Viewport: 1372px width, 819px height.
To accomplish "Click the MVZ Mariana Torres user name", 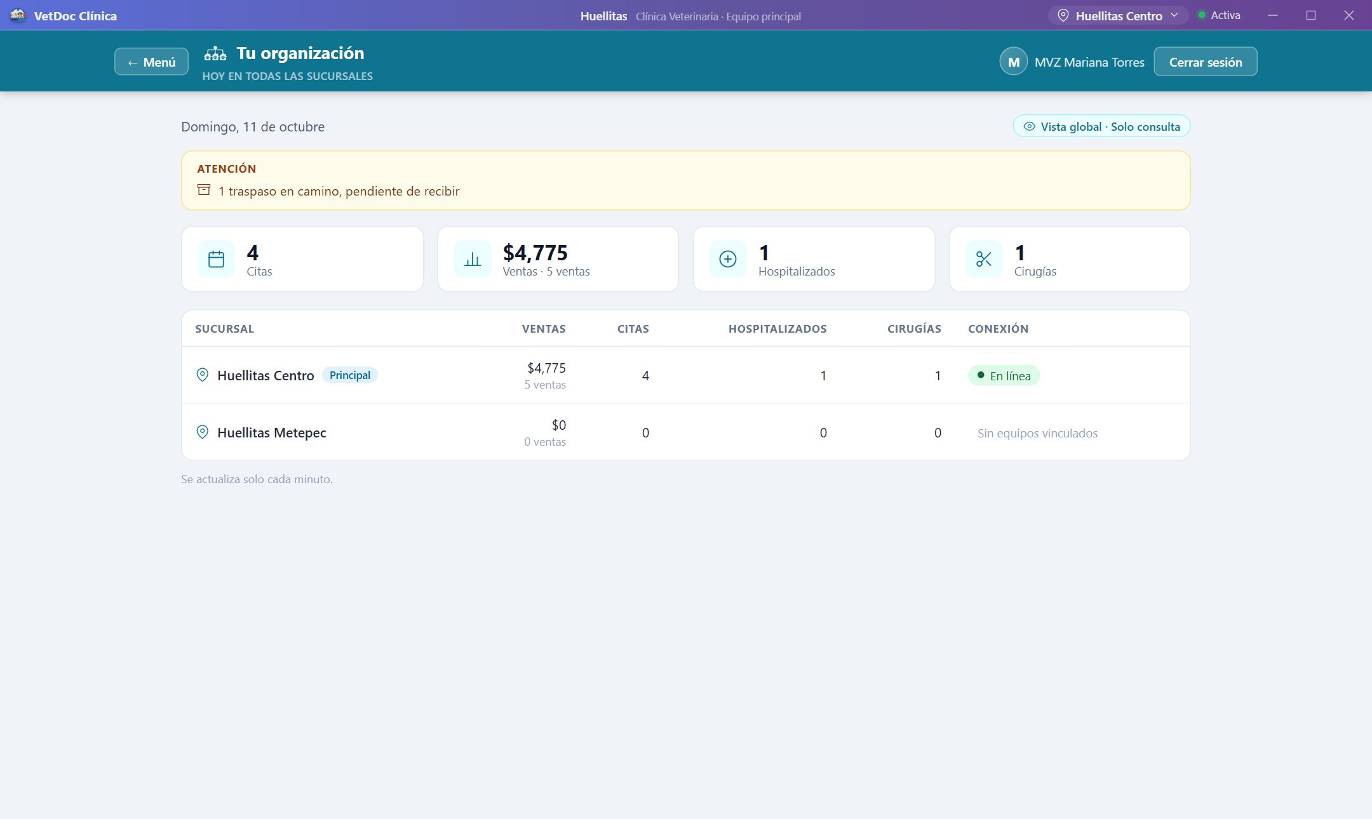I will coord(1089,62).
